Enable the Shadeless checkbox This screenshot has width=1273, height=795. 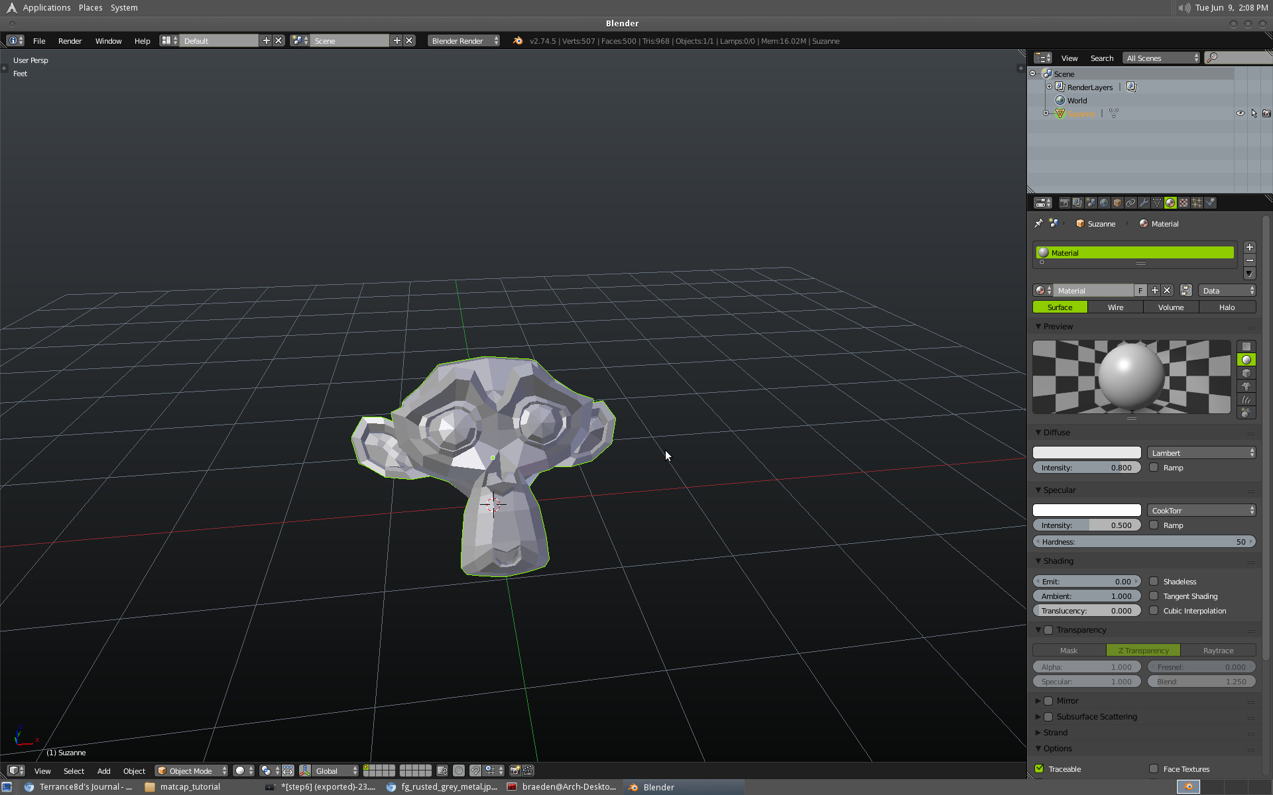(1154, 581)
